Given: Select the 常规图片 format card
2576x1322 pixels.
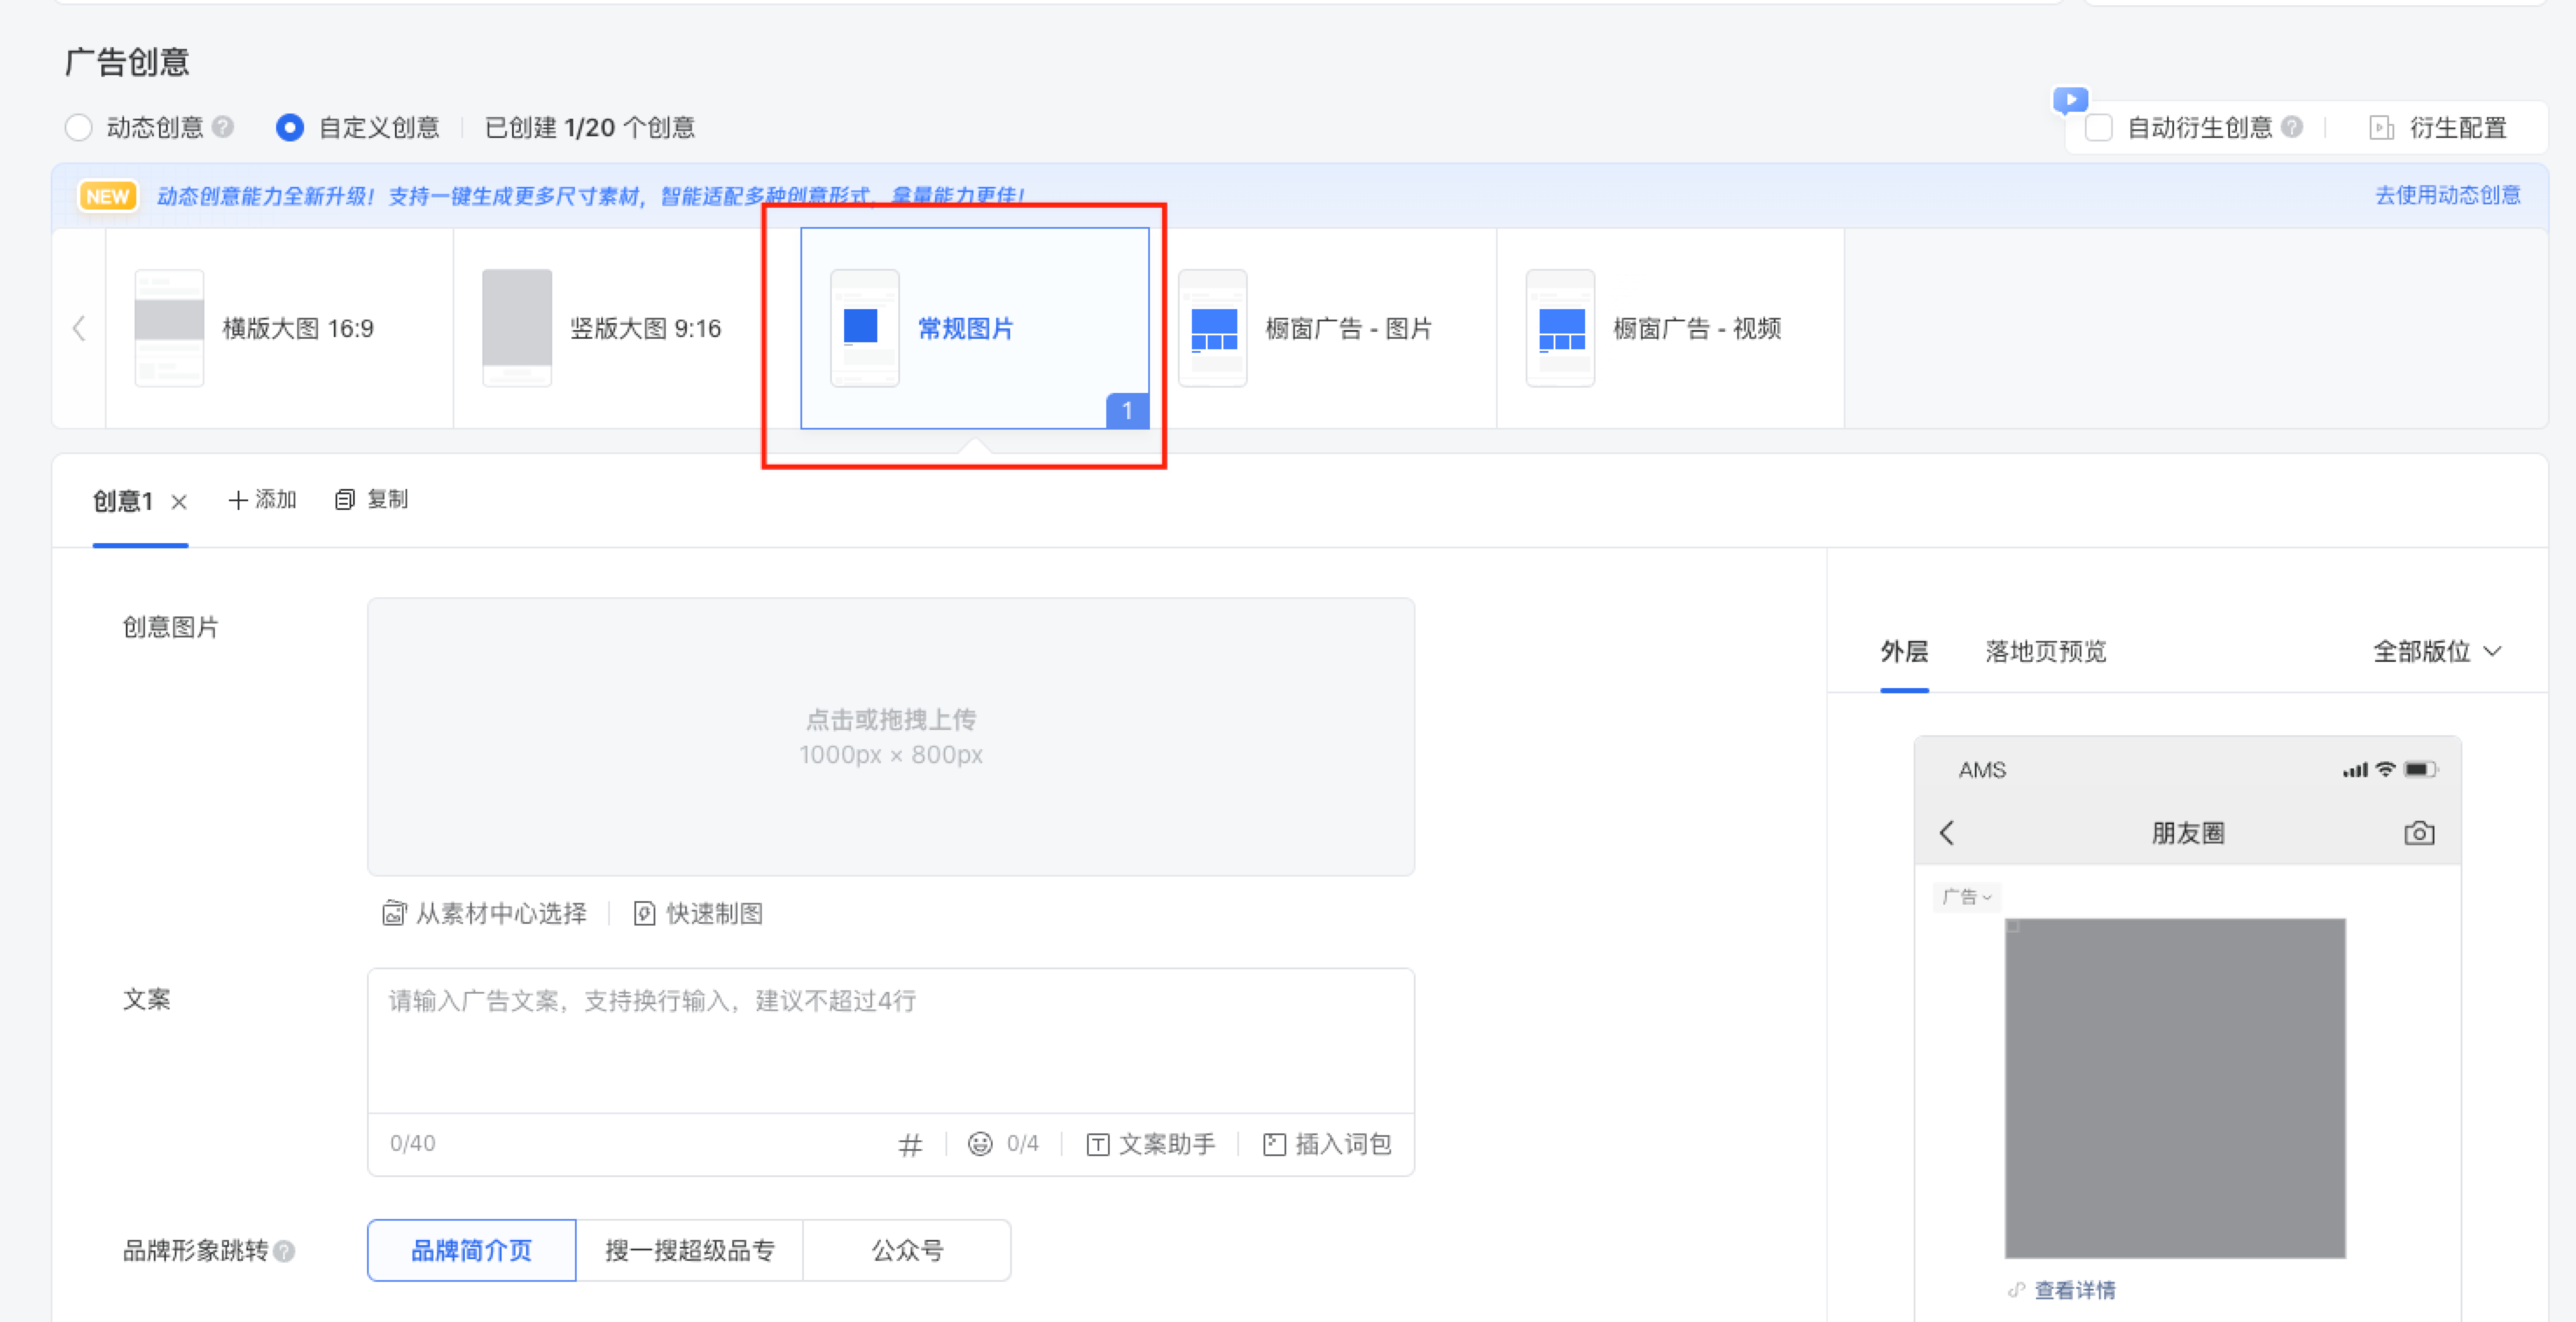Looking at the screenshot, I should coord(975,327).
